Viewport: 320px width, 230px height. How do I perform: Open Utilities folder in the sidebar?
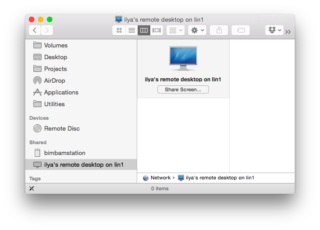[81, 104]
